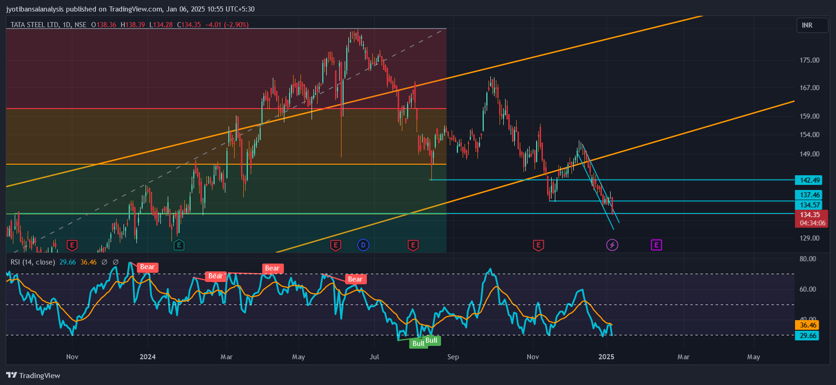The height and width of the screenshot is (385, 836).
Task: Click the Bear label before Jul
Action: [x=355, y=279]
